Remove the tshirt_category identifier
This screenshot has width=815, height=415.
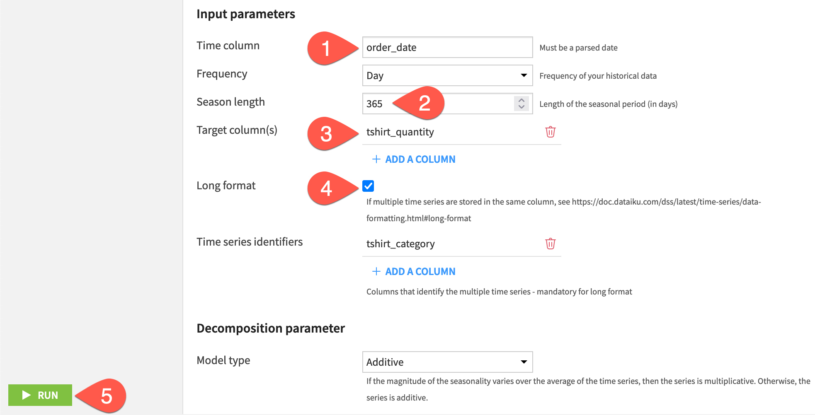550,244
